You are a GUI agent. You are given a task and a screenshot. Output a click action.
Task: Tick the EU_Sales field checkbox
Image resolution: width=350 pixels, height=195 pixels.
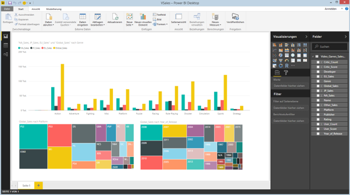pyautogui.click(x=318, y=76)
